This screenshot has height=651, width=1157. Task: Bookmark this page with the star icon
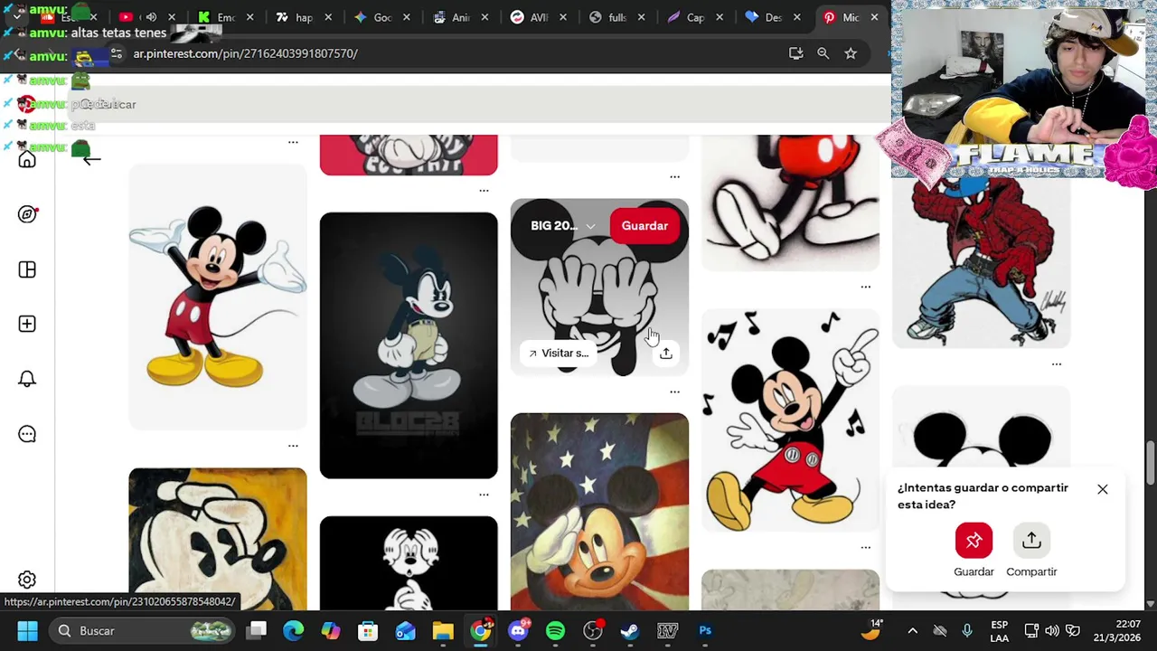click(x=851, y=53)
